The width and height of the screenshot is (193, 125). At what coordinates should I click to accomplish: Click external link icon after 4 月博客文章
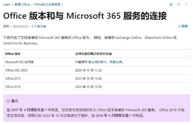46,110
